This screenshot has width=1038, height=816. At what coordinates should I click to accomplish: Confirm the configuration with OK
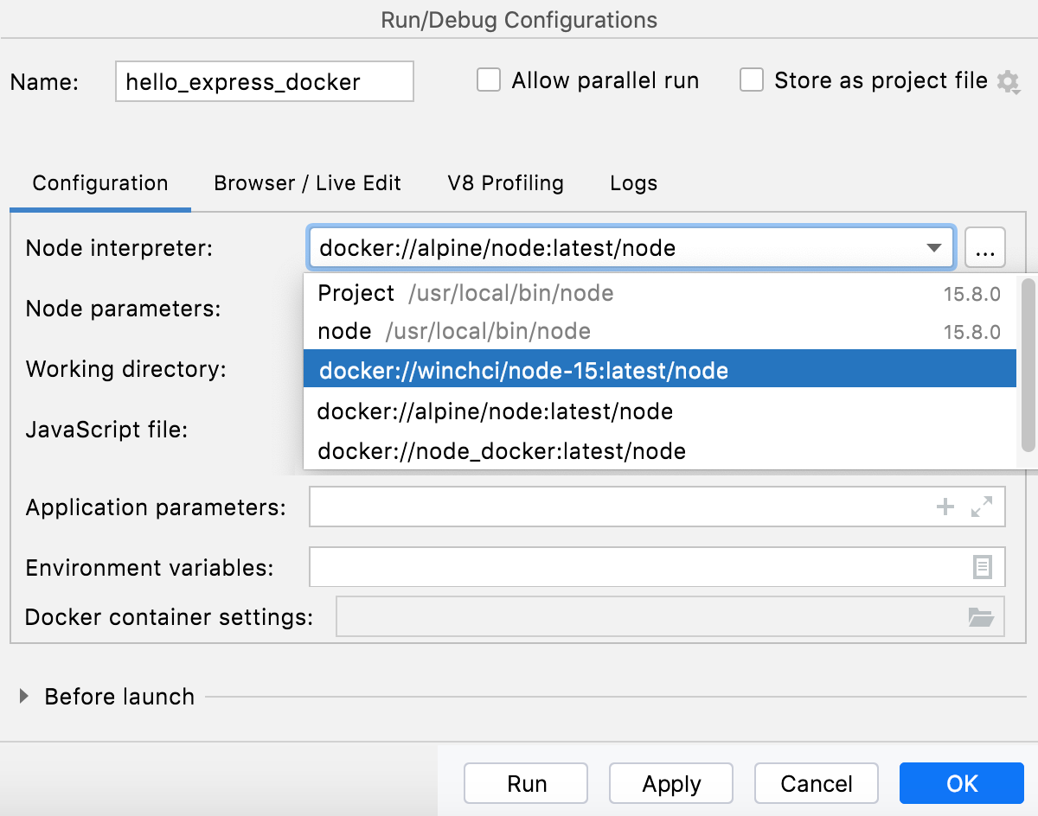(x=961, y=783)
